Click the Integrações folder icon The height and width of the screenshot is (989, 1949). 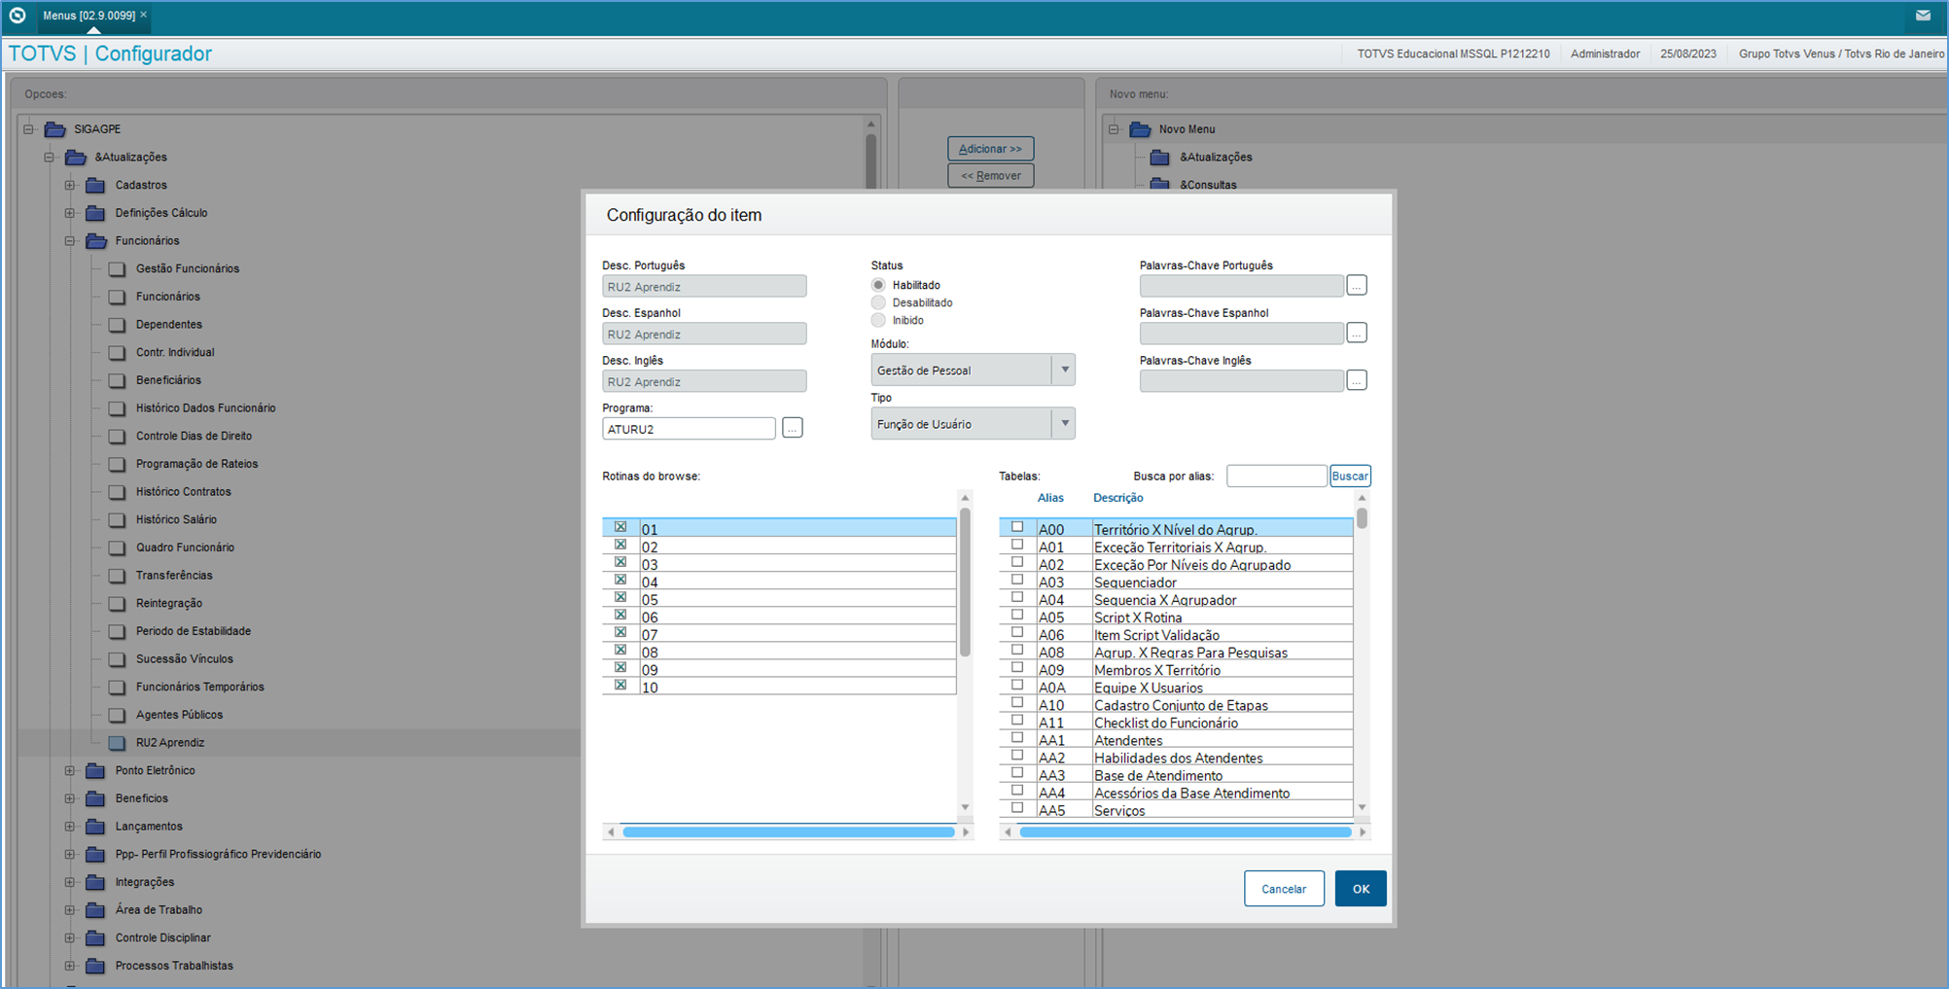click(95, 882)
